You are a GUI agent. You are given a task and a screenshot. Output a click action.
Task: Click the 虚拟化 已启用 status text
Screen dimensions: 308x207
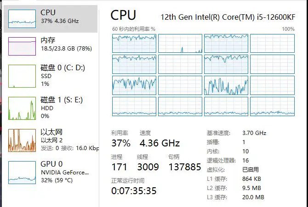[251, 169]
